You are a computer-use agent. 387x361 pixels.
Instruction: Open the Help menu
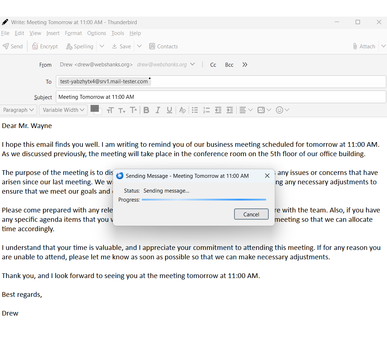[x=135, y=33]
